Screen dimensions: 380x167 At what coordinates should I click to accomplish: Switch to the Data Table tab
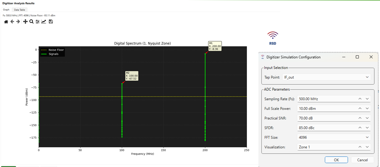[20, 10]
